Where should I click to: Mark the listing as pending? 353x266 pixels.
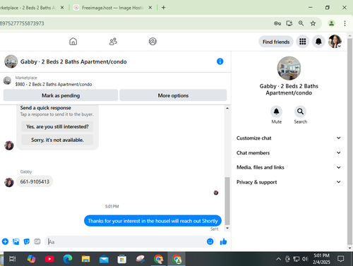(61, 95)
